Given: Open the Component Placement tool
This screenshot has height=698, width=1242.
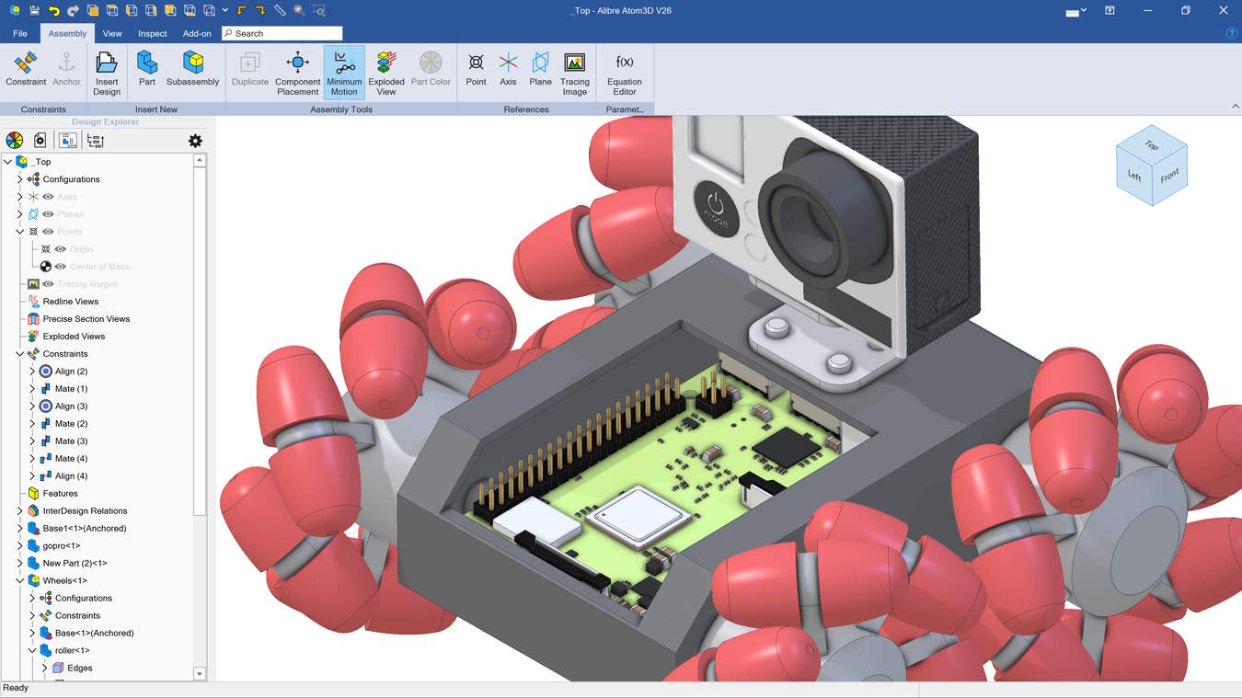Looking at the screenshot, I should point(297,69).
